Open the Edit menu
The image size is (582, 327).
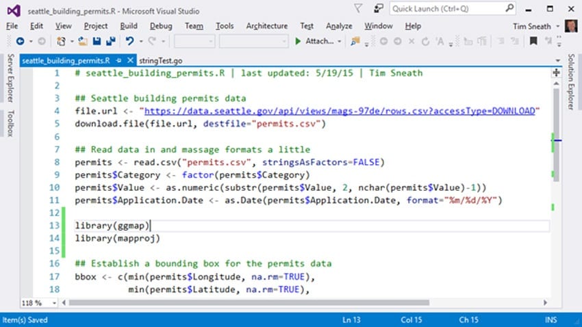[x=36, y=26]
